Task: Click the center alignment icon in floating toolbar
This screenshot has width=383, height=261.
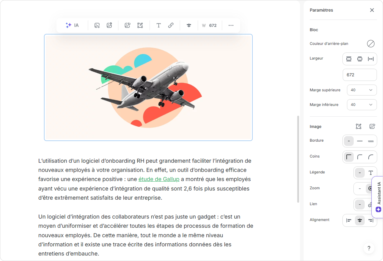Action: pyautogui.click(x=189, y=25)
